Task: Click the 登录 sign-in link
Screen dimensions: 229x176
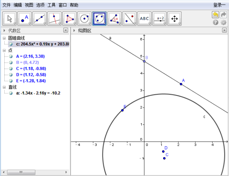Action: (x=219, y=5)
